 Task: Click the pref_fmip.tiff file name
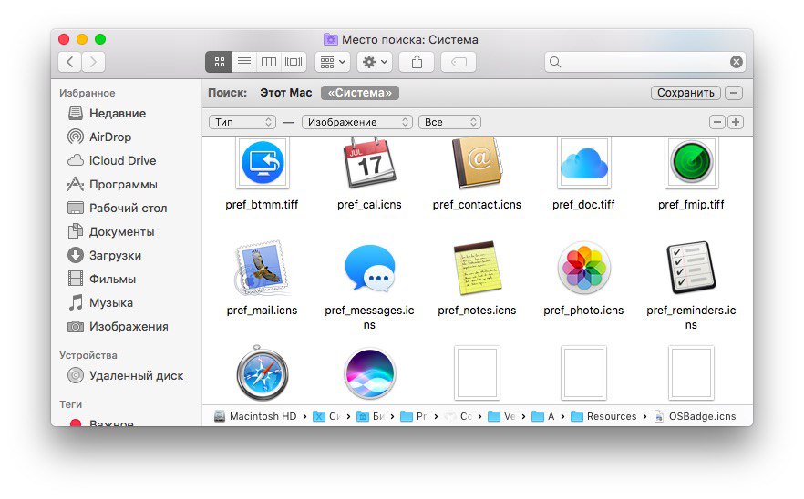tap(691, 204)
